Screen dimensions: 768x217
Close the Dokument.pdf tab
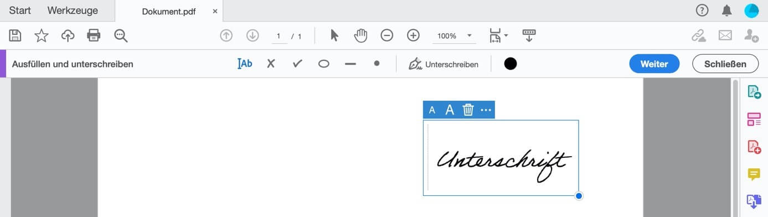(215, 11)
